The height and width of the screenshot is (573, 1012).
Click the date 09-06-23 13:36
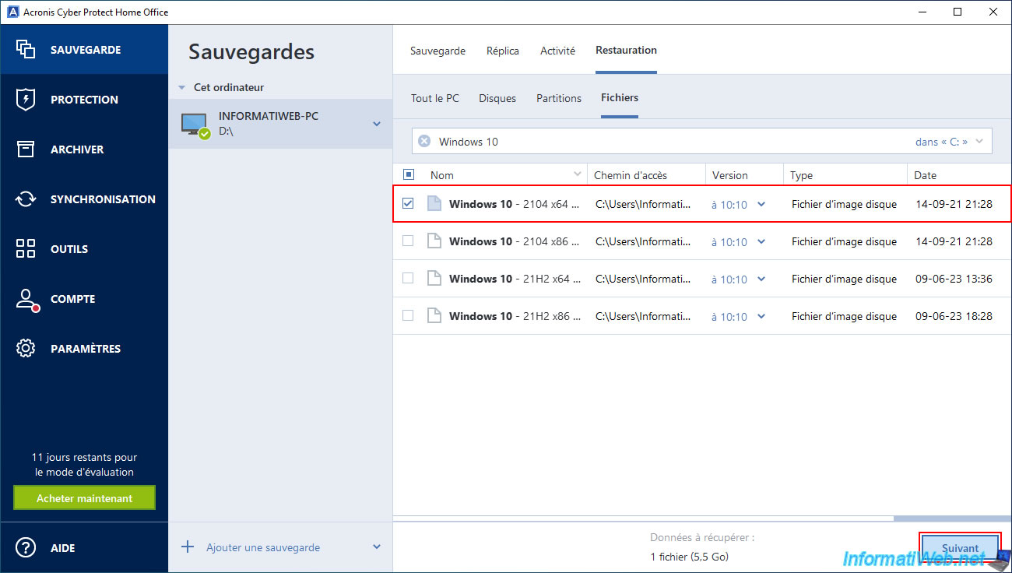(954, 279)
